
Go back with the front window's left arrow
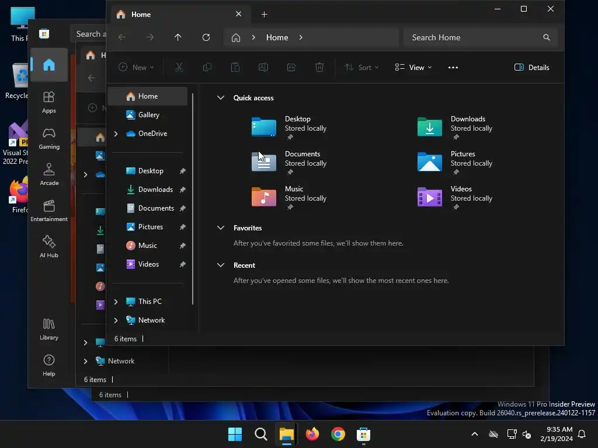click(x=122, y=37)
